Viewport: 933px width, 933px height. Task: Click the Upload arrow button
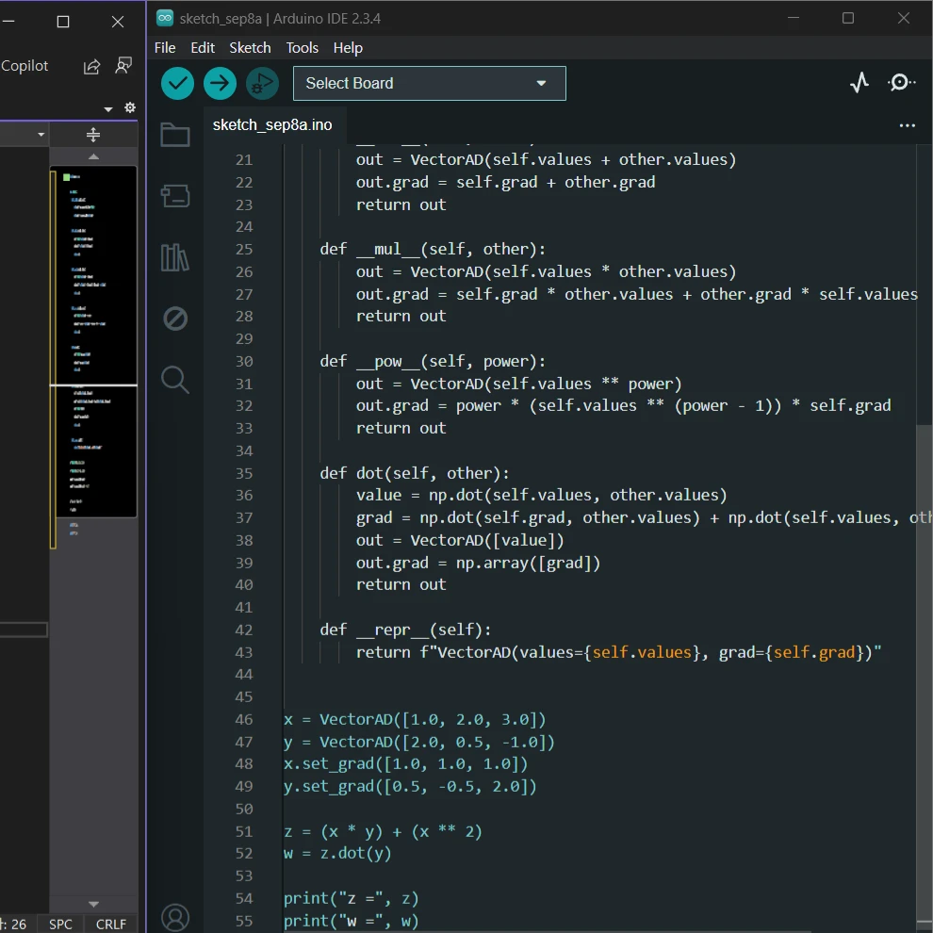[x=220, y=83]
